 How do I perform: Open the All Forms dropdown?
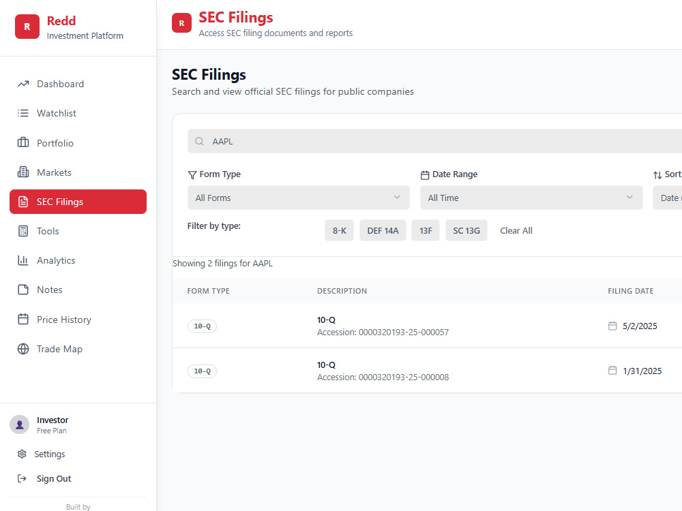pyautogui.click(x=299, y=198)
